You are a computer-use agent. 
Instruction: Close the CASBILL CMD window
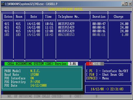[x=130, y=4]
